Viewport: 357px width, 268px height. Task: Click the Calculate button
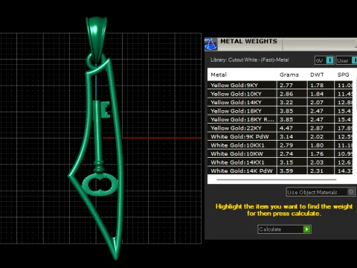tap(284, 229)
